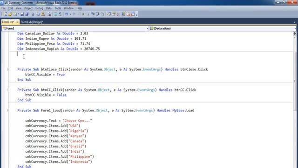Screen dimensions: 298x168
Task: Open the Tools menu
Action: (58, 8)
